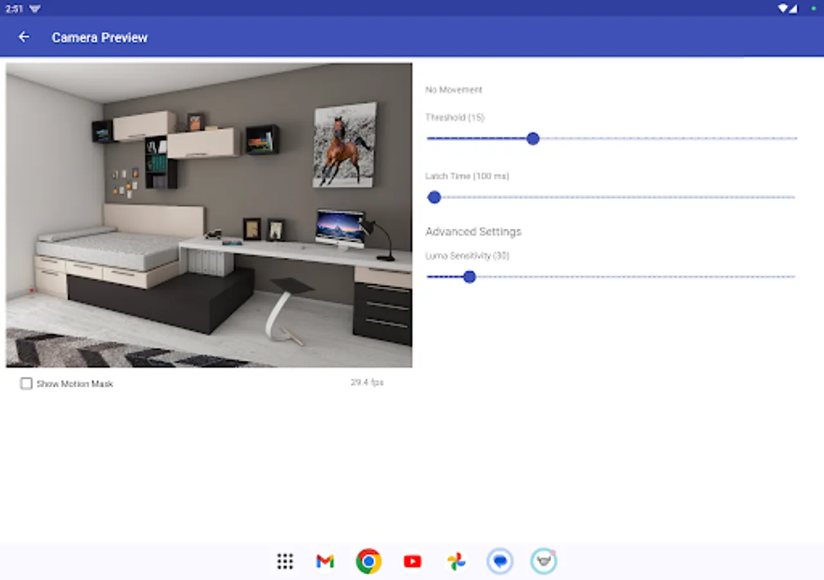Select the No Movement status label
Image resolution: width=824 pixels, height=580 pixels.
tap(453, 90)
